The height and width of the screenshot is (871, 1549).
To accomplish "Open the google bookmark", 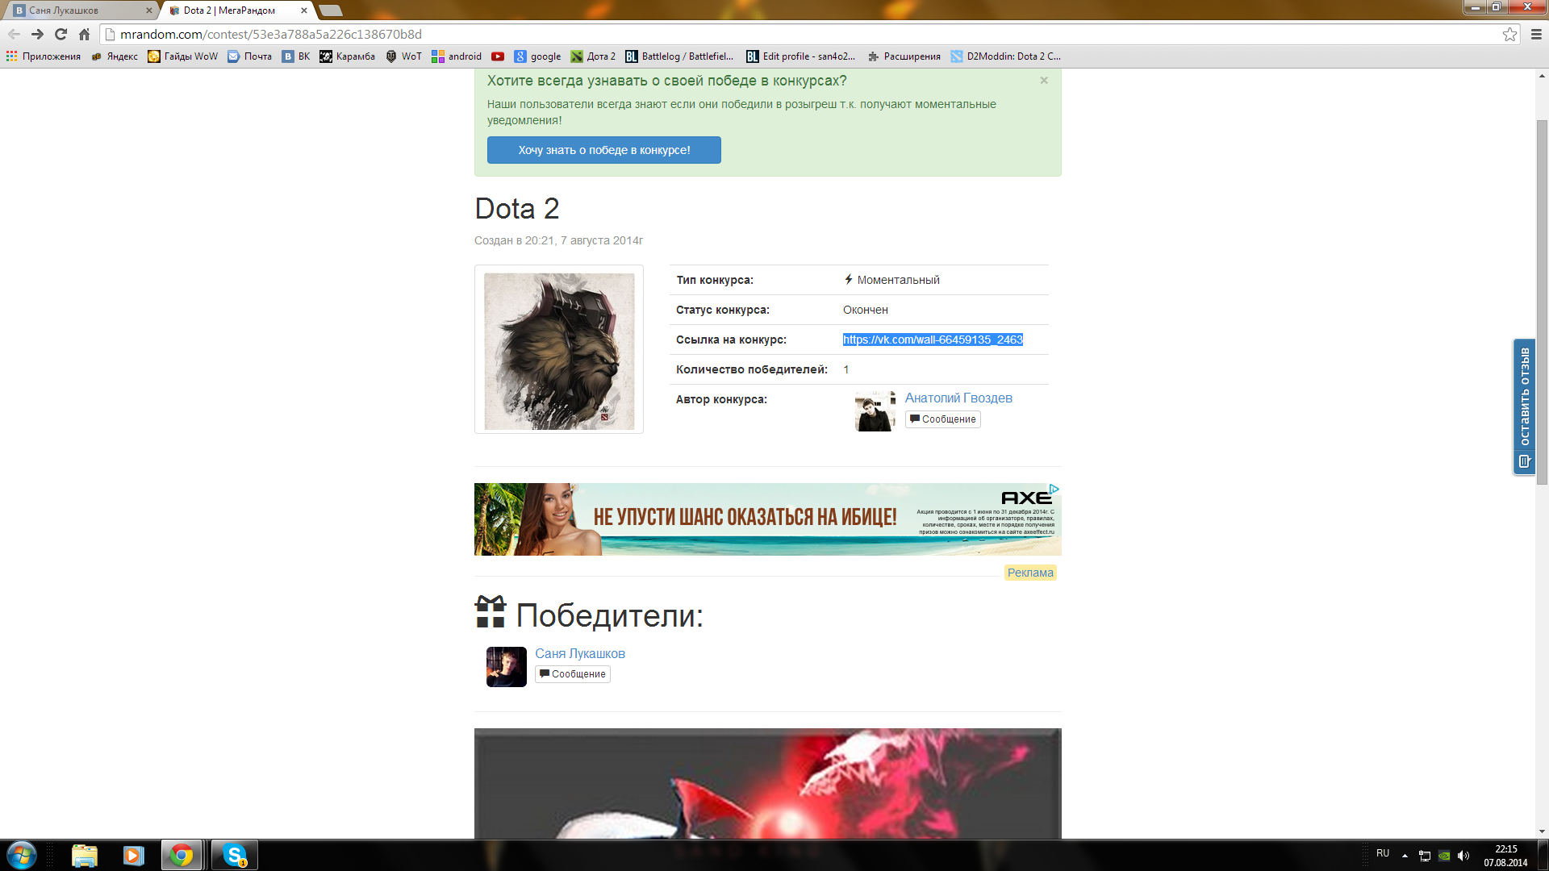I will [537, 56].
